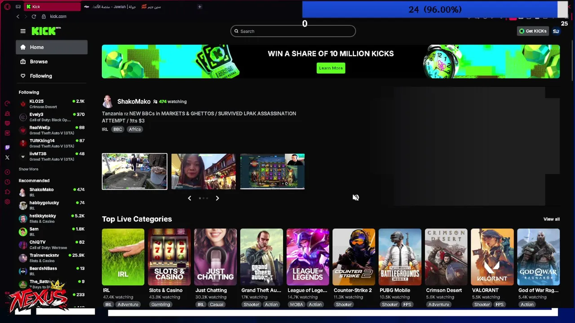Screen dimensions: 575x323
Task: Open RealWeEp in Following list
Action: pos(52,130)
